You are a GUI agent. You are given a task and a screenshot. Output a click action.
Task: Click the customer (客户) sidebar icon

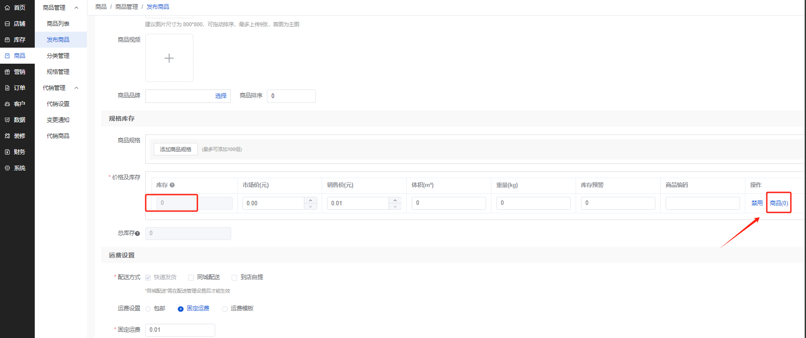[7, 104]
